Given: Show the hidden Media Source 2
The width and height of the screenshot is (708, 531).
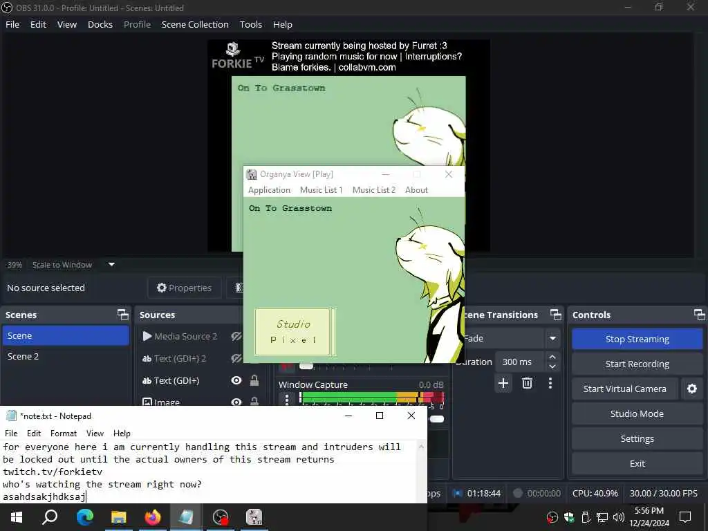Looking at the screenshot, I should coord(236,336).
